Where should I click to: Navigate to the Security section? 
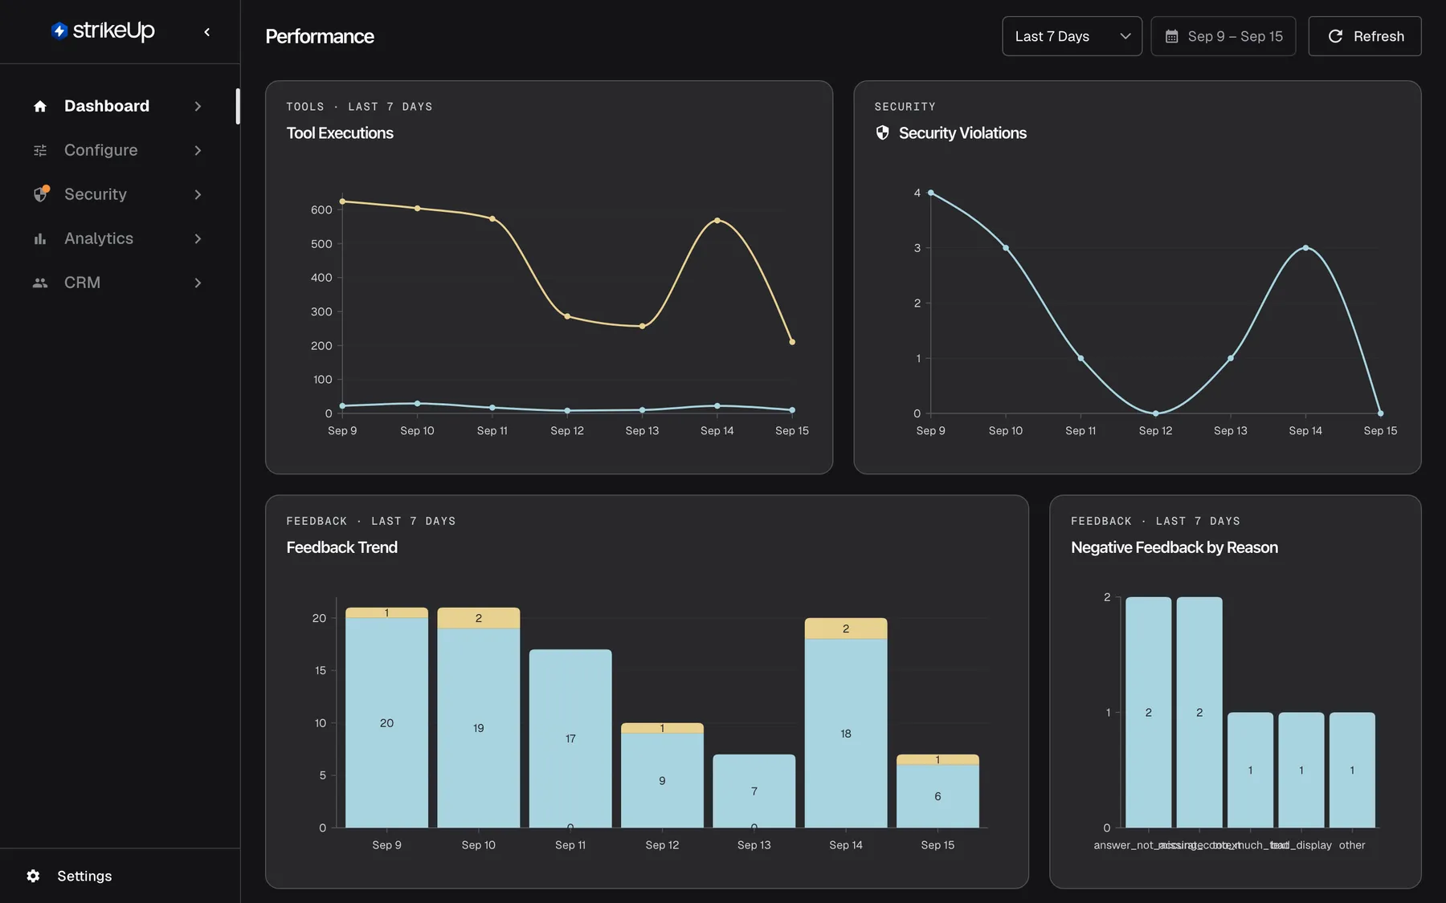pos(118,194)
